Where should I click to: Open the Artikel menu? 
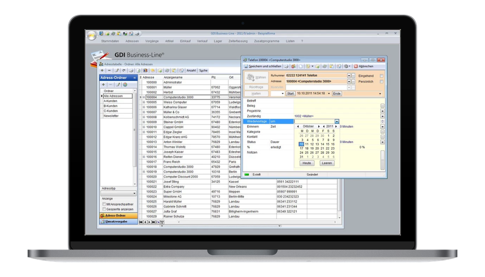point(169,41)
